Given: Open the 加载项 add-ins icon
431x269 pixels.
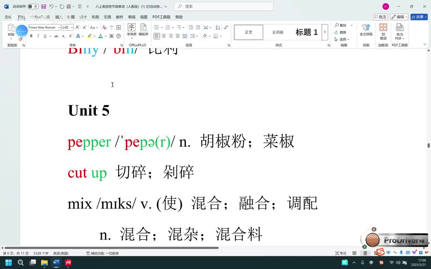Looking at the screenshot, I should click(383, 31).
